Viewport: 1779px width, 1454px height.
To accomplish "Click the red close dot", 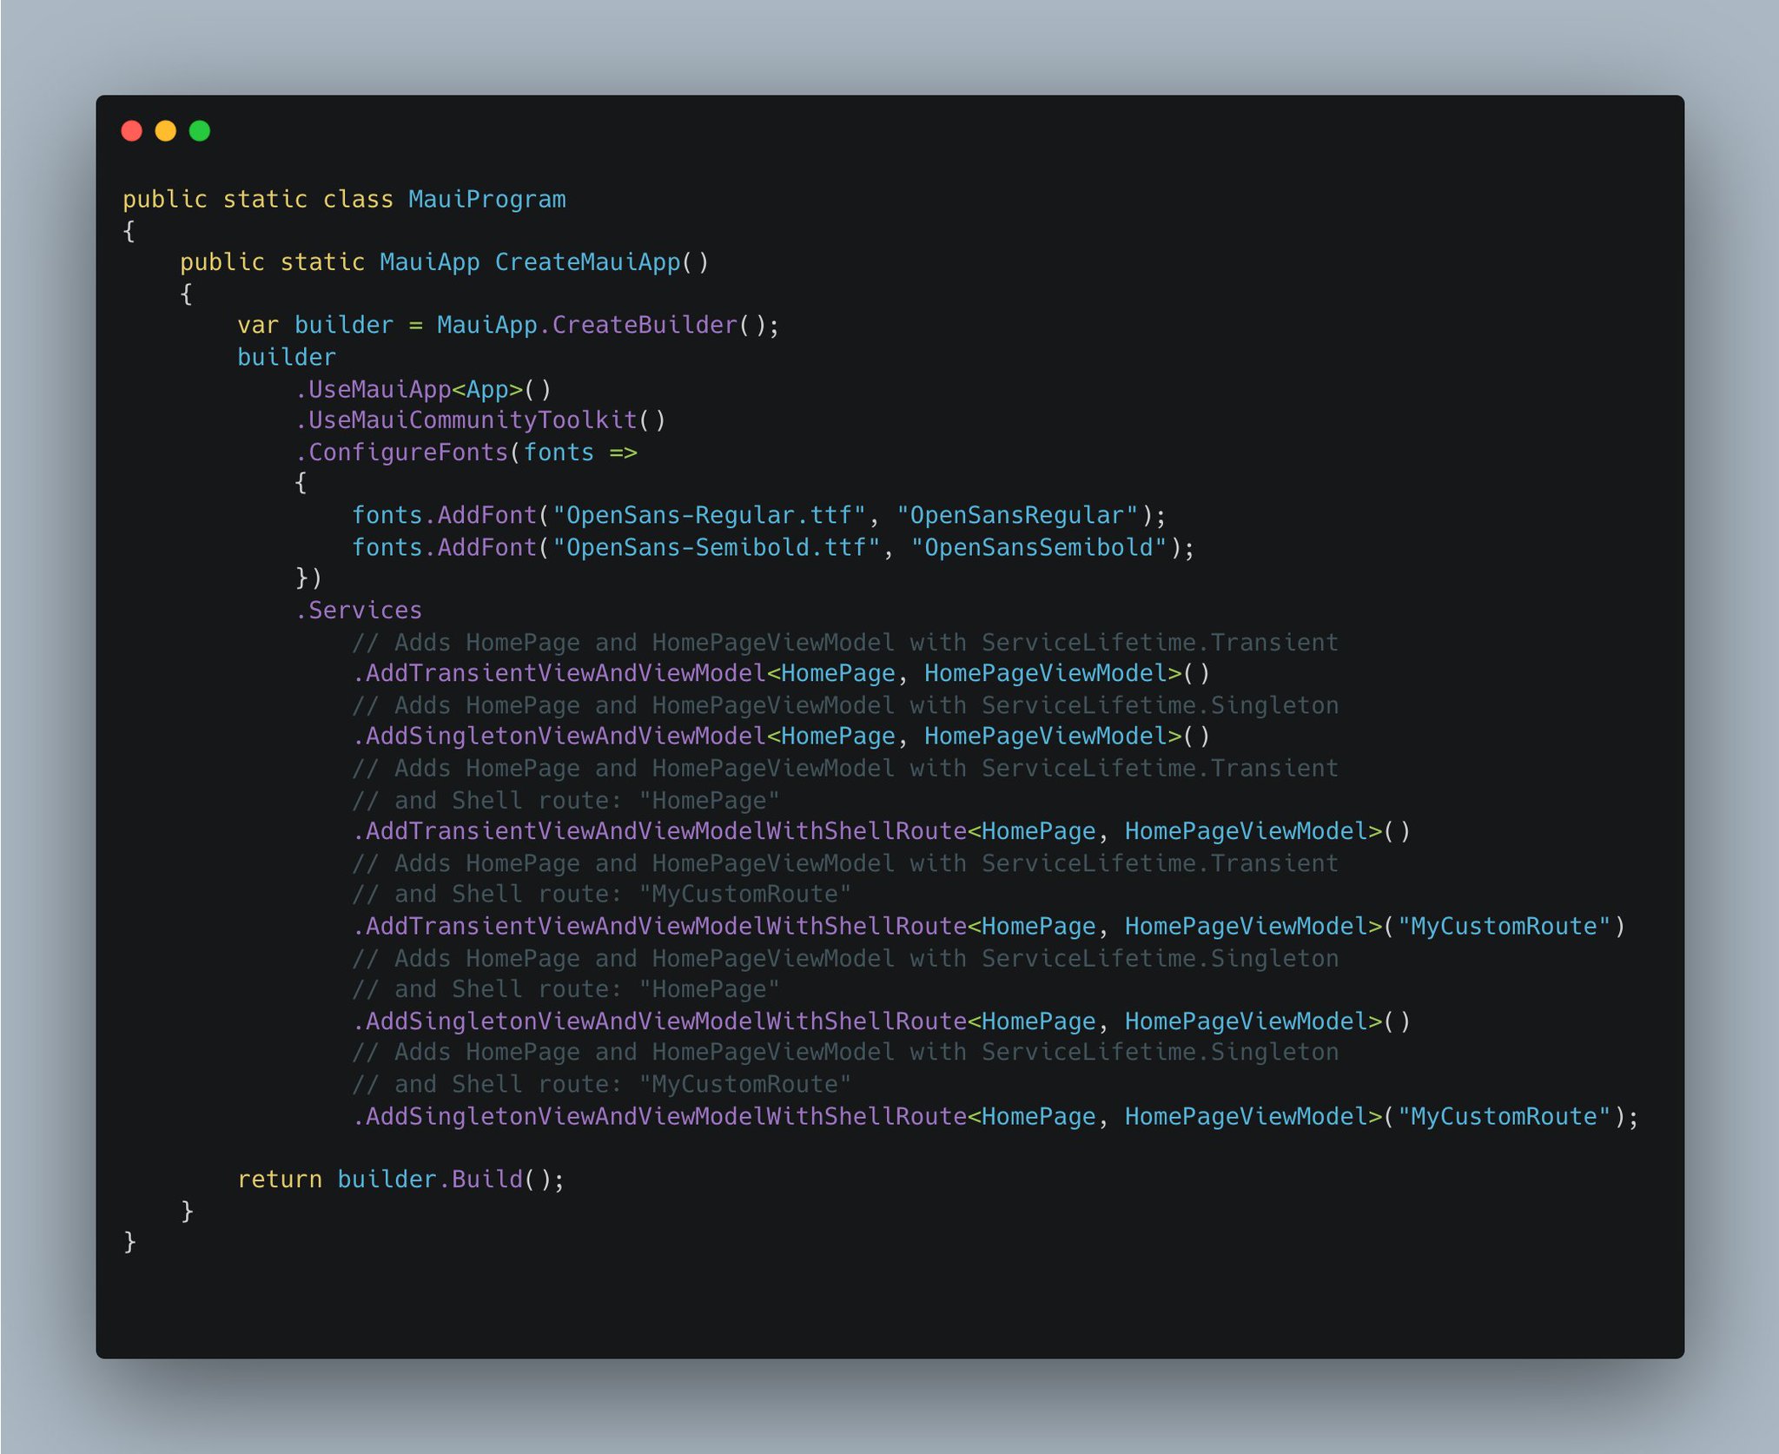I will coord(132,130).
